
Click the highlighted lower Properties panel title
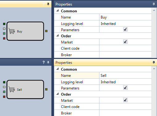[x=64, y=63]
